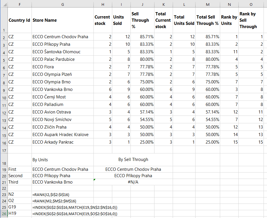267x218 pixels.
Task: Click the select-all corner triangle
Action: pos(5,4)
